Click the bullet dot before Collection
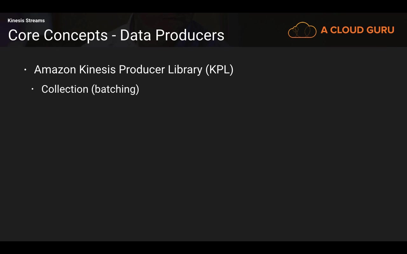This screenshot has width=407, height=254. 32,89
